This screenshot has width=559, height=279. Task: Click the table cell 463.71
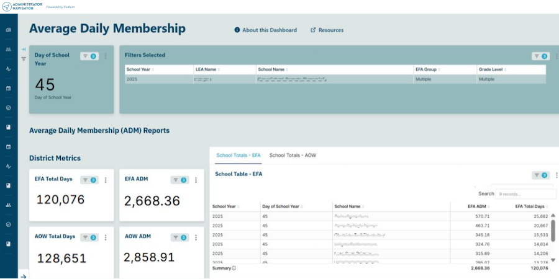tap(483, 226)
